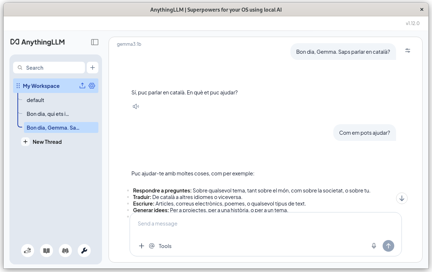Play the response aloud with speaker icon
Viewport: 432px width, 272px height.
(136, 106)
